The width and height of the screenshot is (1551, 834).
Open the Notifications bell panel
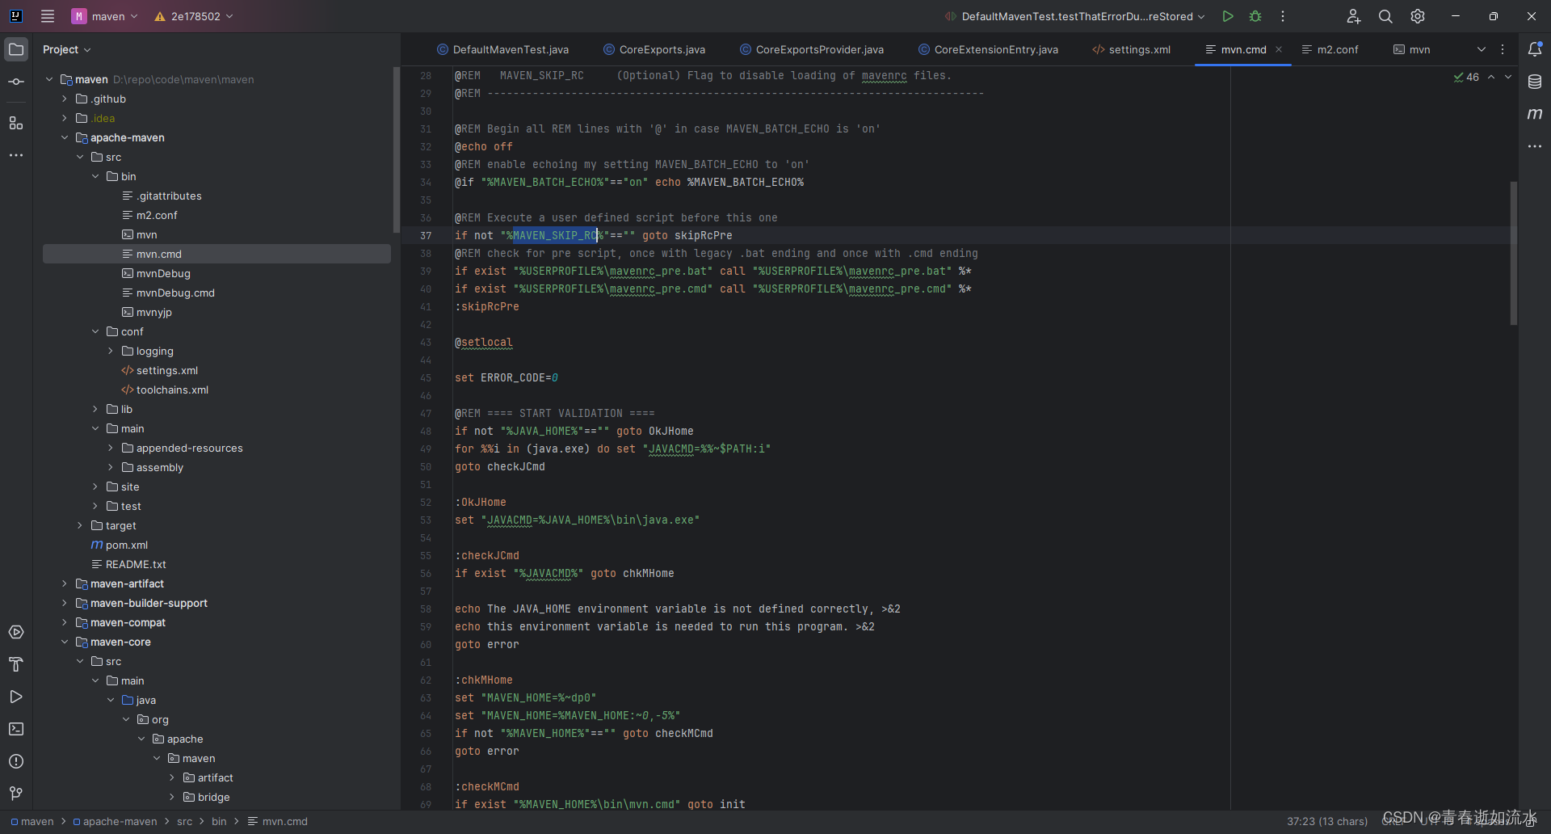(x=1535, y=49)
